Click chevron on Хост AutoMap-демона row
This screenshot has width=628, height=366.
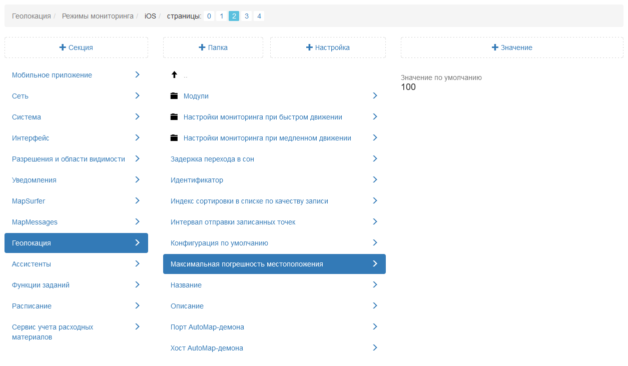(x=375, y=347)
